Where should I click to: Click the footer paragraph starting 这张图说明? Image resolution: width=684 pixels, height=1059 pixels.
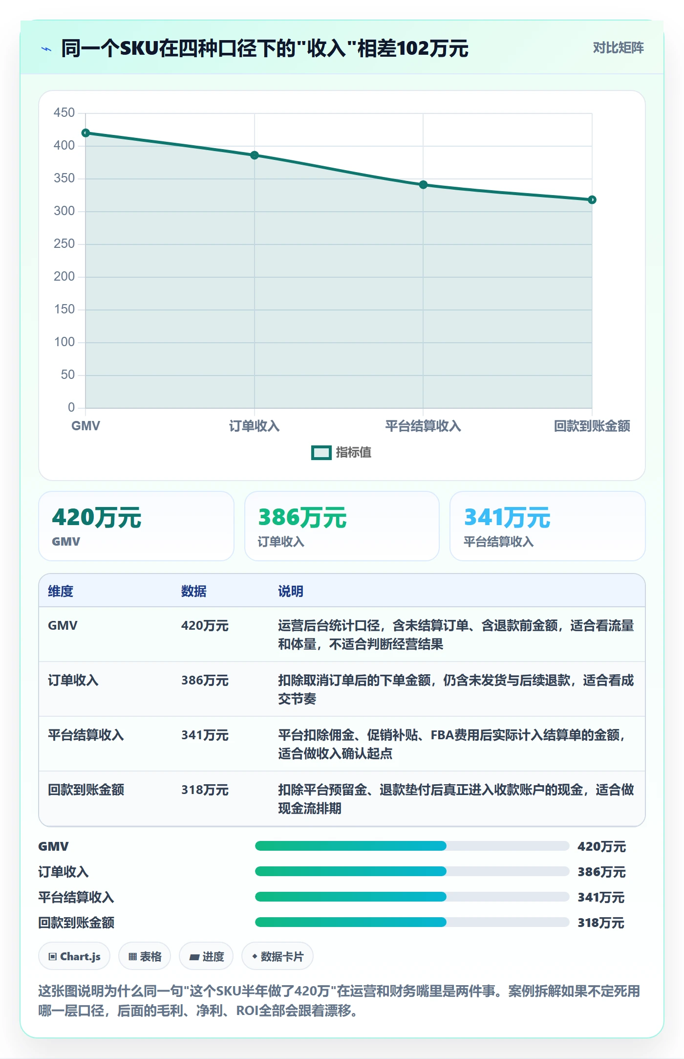(x=339, y=1000)
